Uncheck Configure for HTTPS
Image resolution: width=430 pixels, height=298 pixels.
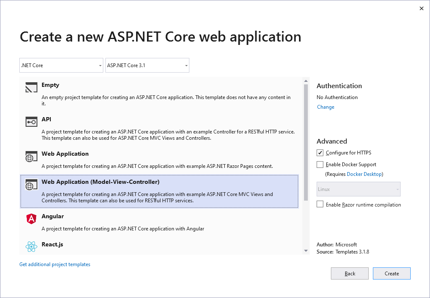point(320,153)
